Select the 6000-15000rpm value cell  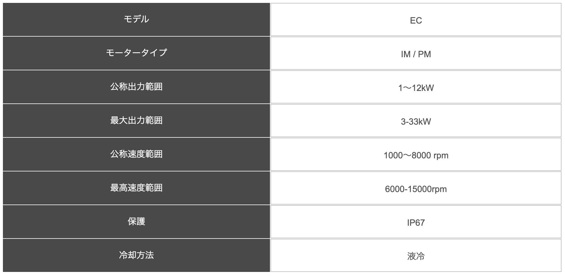tap(416, 188)
